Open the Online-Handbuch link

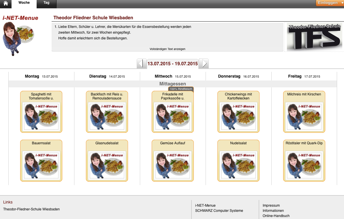276,216
